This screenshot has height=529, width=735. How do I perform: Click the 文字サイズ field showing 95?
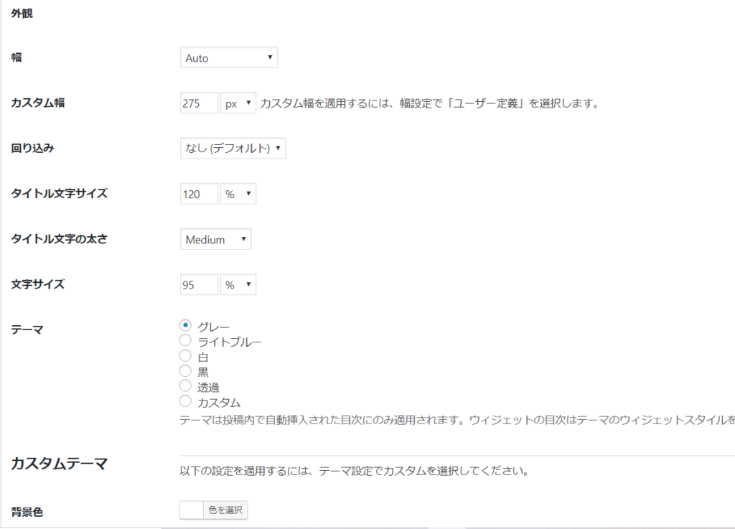pos(199,285)
